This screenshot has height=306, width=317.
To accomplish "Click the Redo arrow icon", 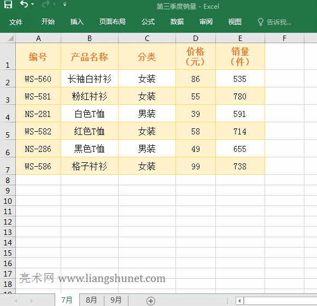I will pos(46,4).
